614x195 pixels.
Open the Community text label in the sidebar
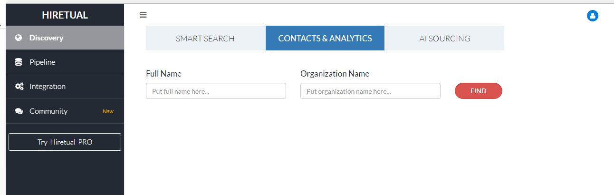(x=48, y=111)
